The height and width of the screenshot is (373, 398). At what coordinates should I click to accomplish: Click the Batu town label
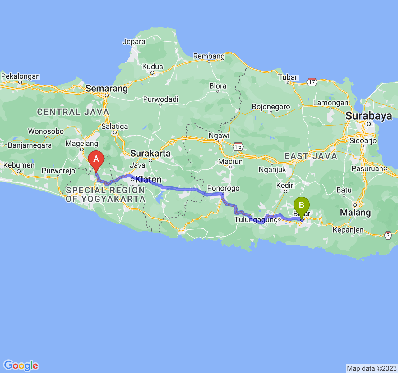[x=344, y=190]
